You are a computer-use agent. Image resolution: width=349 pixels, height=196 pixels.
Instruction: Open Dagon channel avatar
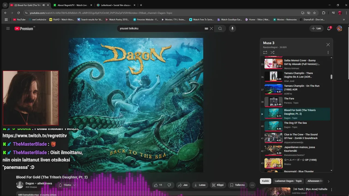tap(20, 185)
